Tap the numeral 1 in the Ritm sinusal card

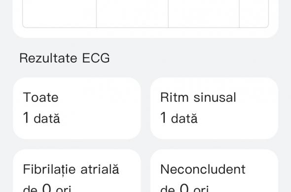click(163, 117)
